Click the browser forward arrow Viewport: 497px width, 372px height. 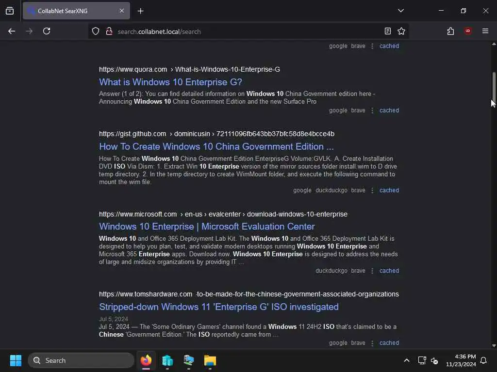tap(29, 31)
